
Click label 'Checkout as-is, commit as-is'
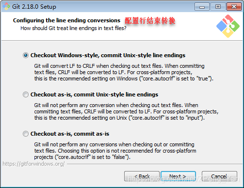[70, 134]
